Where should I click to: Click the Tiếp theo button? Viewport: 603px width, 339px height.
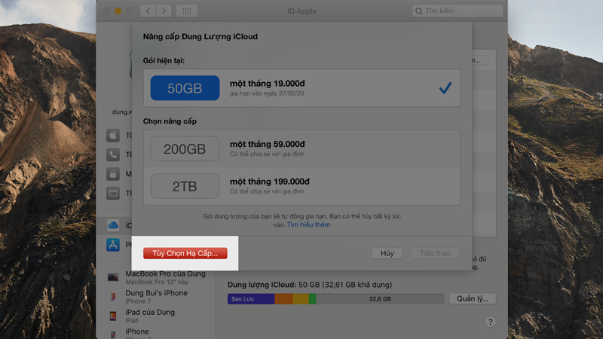pyautogui.click(x=435, y=253)
